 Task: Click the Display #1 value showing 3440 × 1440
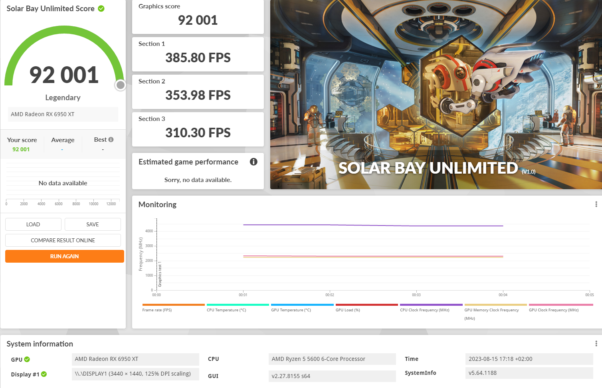point(135,374)
